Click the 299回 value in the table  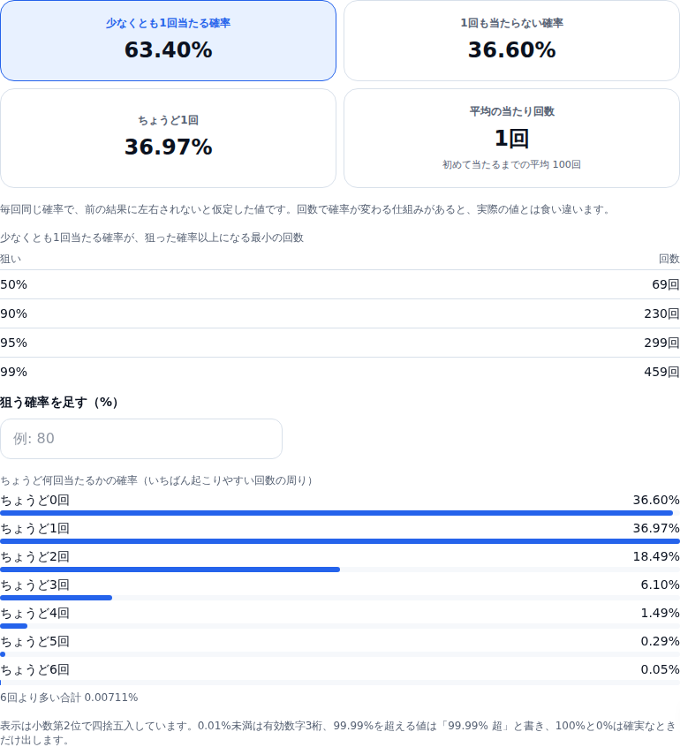pyautogui.click(x=661, y=343)
